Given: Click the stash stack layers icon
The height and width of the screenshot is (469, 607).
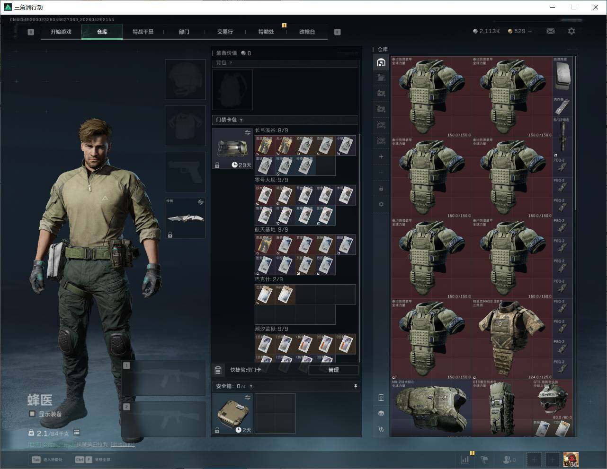Looking at the screenshot, I should [x=381, y=413].
